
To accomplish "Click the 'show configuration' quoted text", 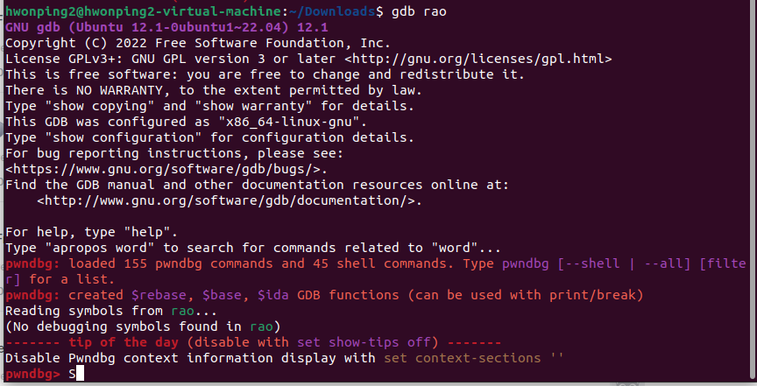I will click(124, 137).
